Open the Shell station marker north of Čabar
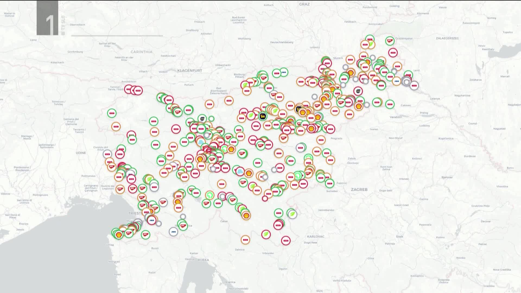Screen dimensions: 521x293 (x=246, y=216)
